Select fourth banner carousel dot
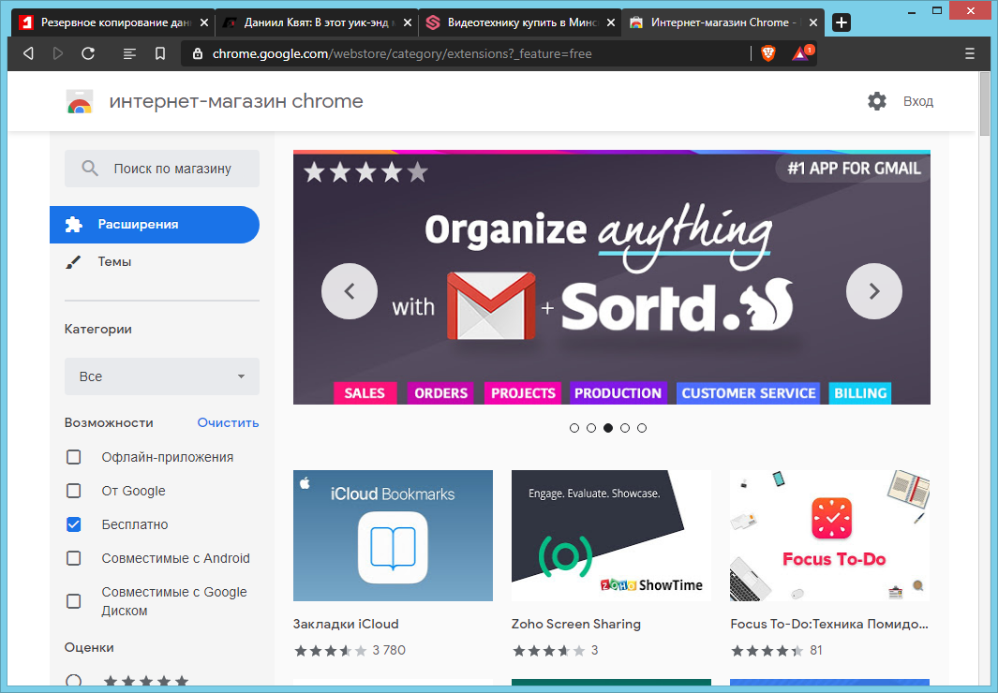This screenshot has height=693, width=998. (625, 428)
